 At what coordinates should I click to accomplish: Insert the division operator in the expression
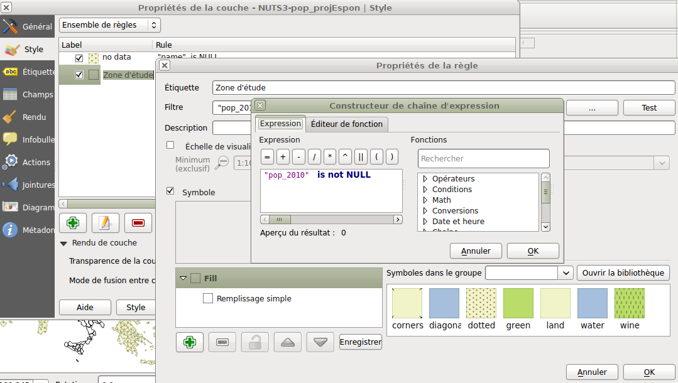[x=314, y=157]
